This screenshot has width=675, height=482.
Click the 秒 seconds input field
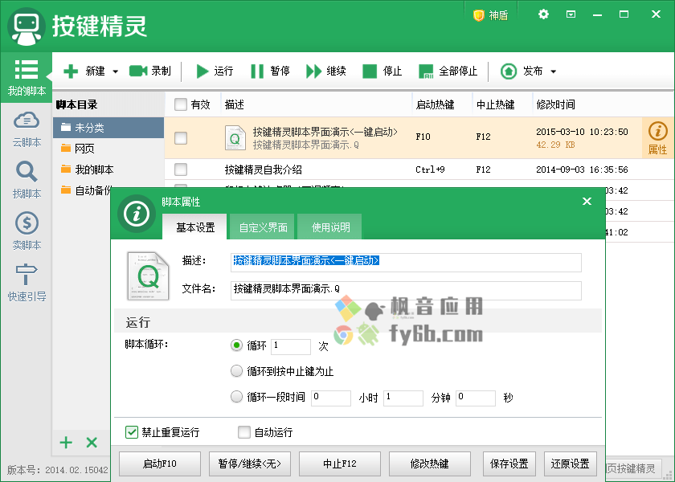pyautogui.click(x=475, y=398)
